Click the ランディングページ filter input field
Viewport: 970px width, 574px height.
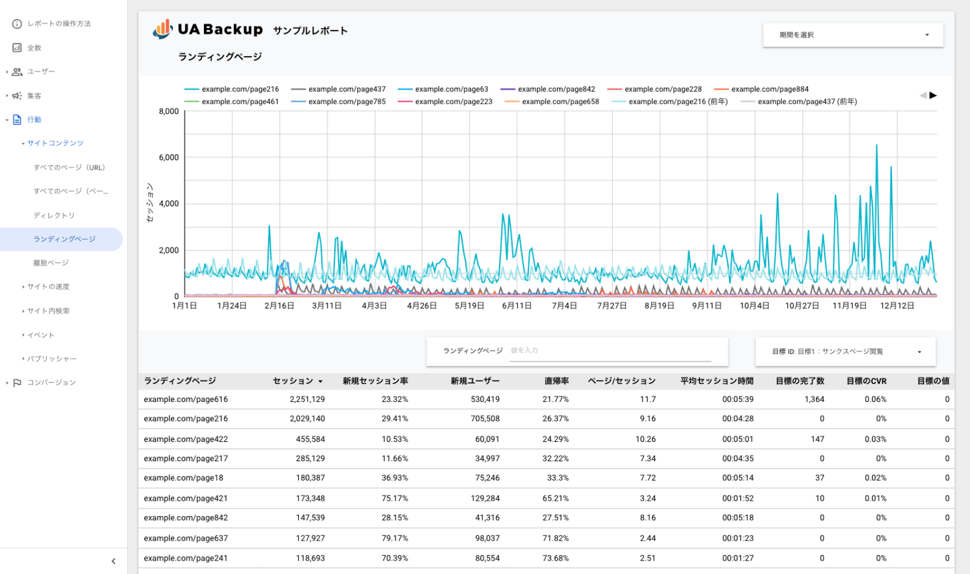(x=610, y=350)
